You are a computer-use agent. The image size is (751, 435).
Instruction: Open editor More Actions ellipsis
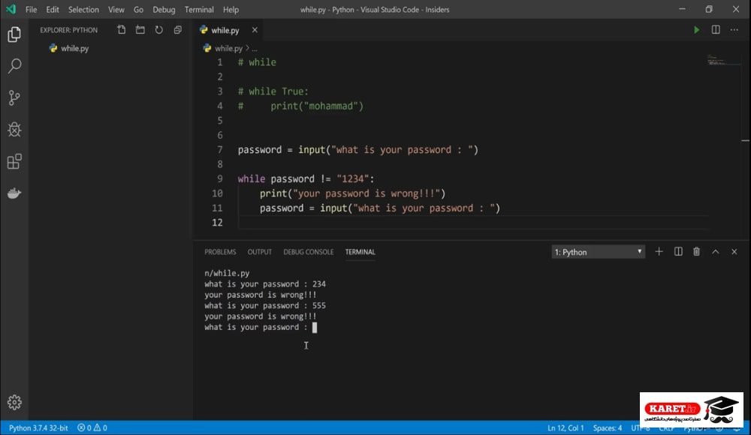[734, 30]
